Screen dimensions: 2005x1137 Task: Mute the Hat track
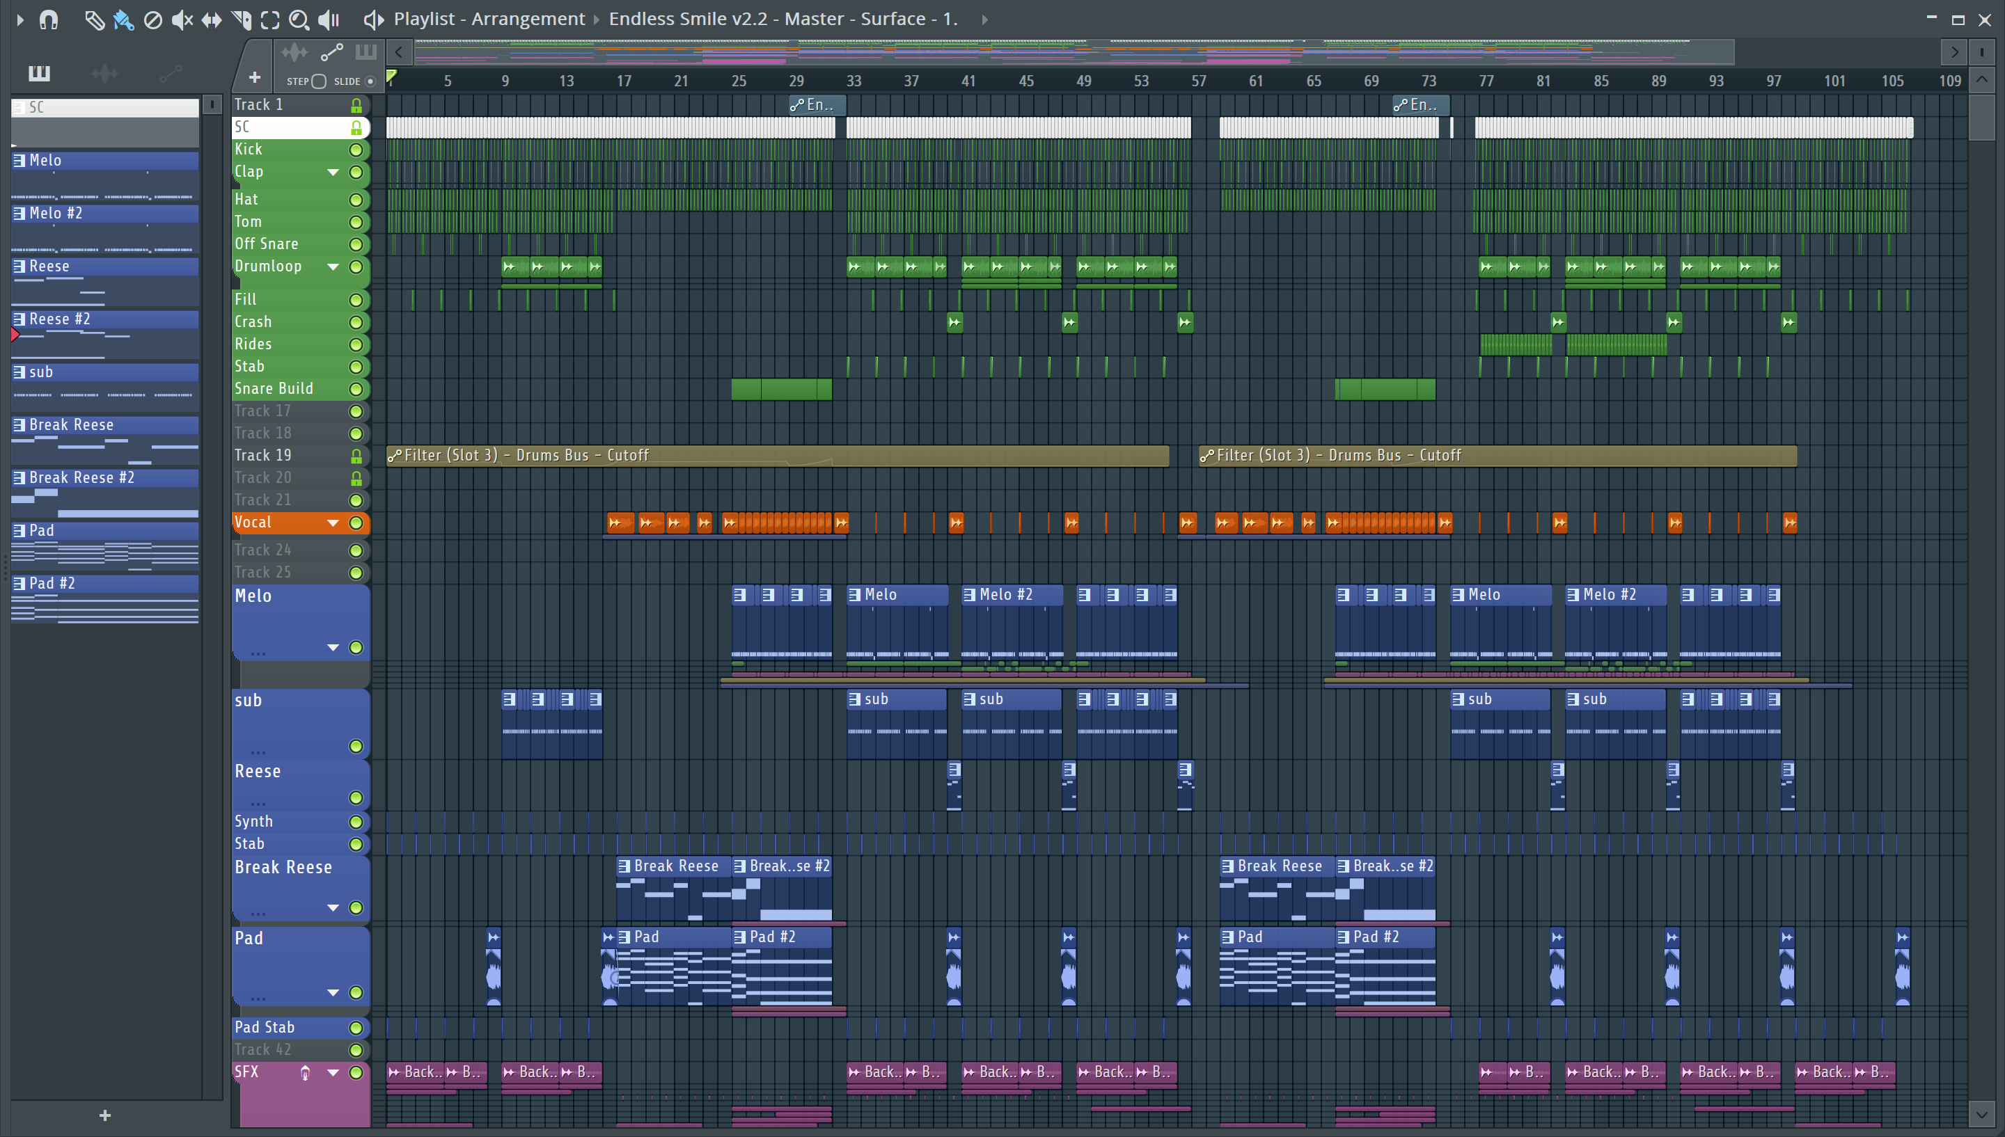click(x=356, y=200)
